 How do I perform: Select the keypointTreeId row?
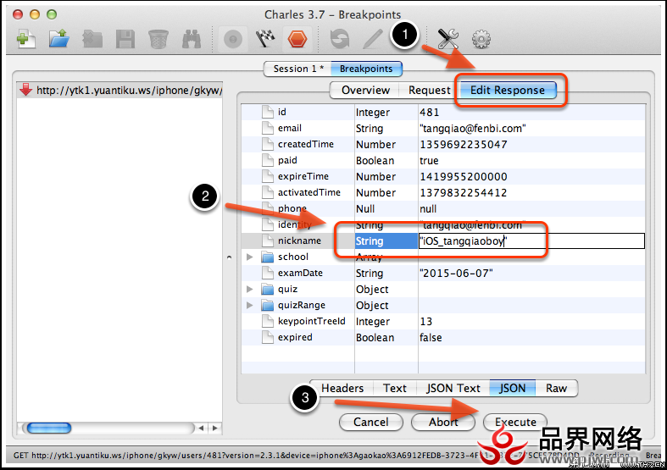point(442,322)
